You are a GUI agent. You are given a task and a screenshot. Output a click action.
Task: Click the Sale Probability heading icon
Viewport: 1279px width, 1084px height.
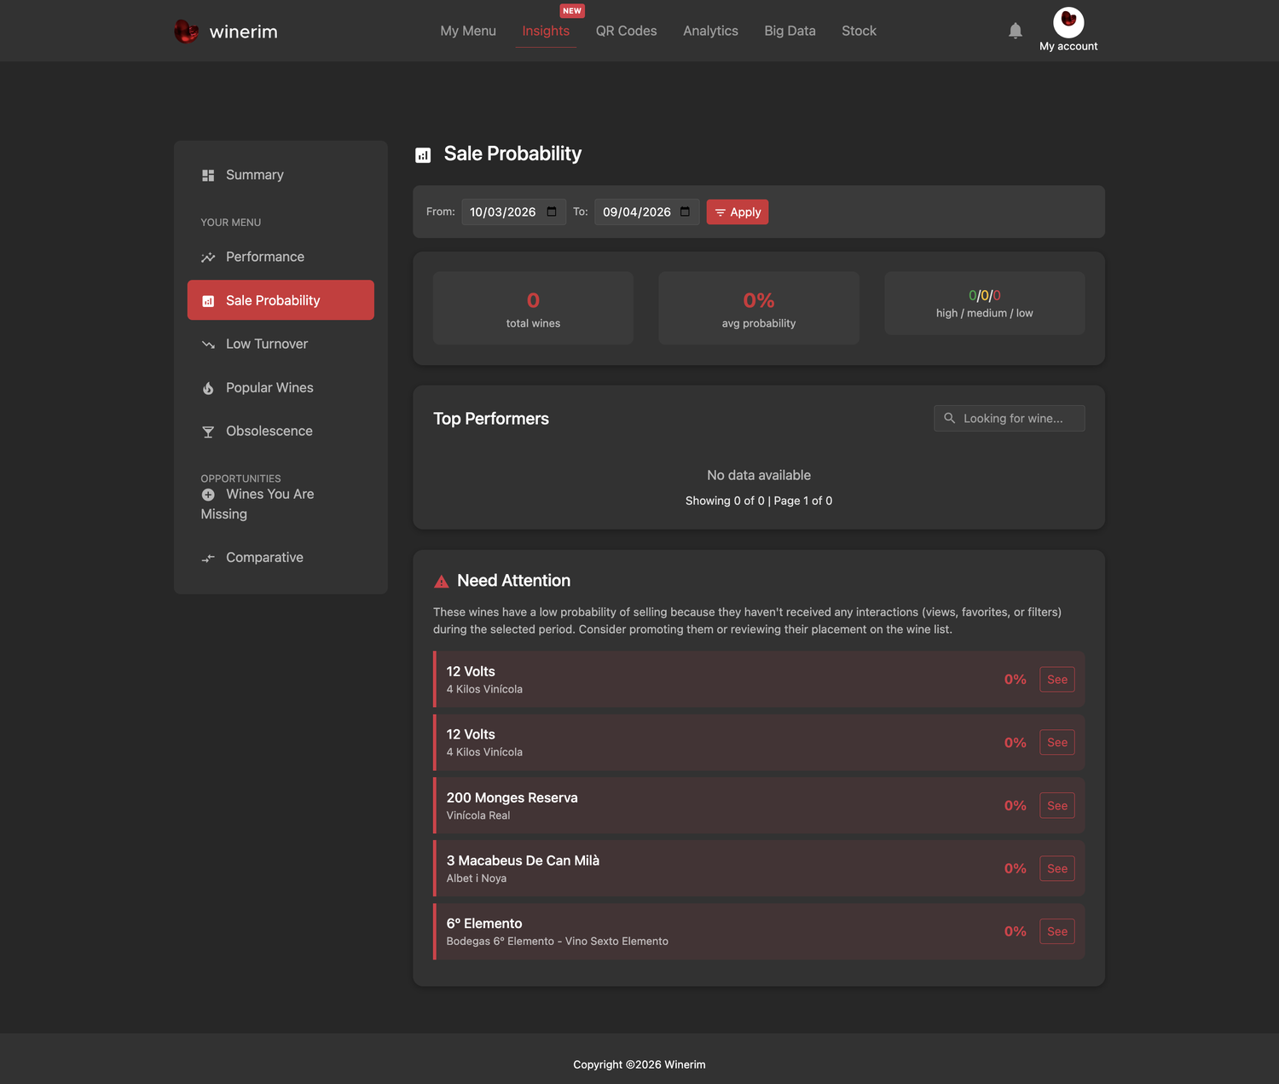pyautogui.click(x=423, y=155)
